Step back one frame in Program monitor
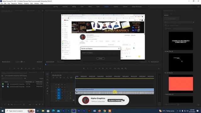 99,68
